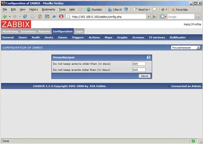The height and width of the screenshot is (144, 203).
Task: Open the Audit link
Action: pyautogui.click(x=36, y=38)
